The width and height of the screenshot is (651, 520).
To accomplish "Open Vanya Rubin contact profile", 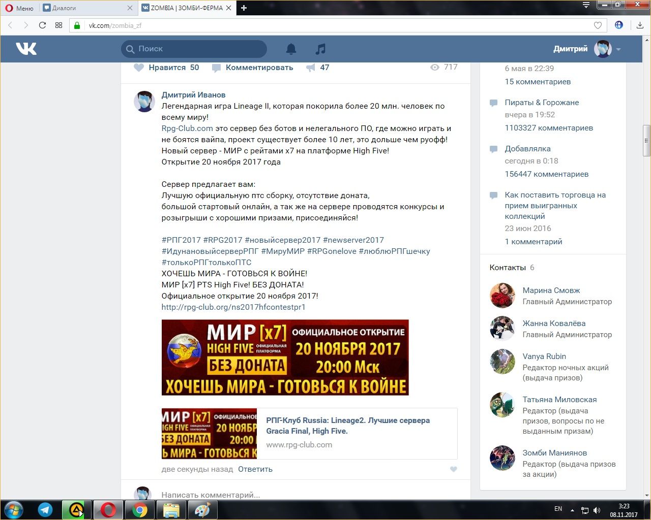I will pyautogui.click(x=544, y=356).
